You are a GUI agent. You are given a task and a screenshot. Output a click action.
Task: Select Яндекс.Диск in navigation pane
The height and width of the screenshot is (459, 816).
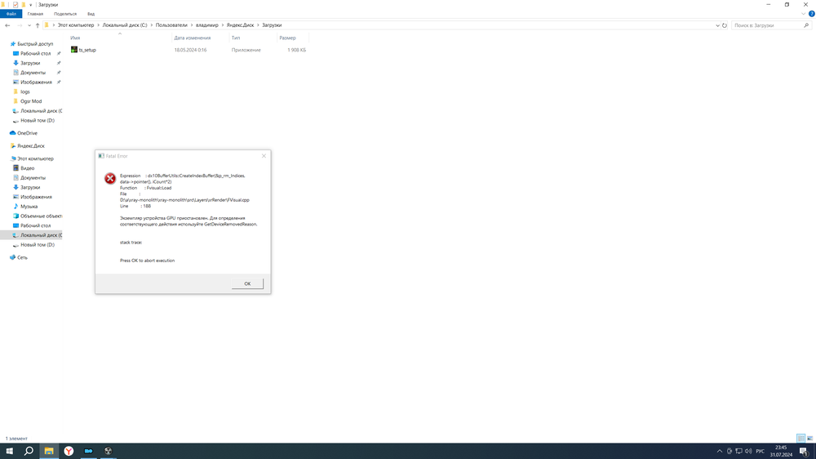click(x=31, y=146)
